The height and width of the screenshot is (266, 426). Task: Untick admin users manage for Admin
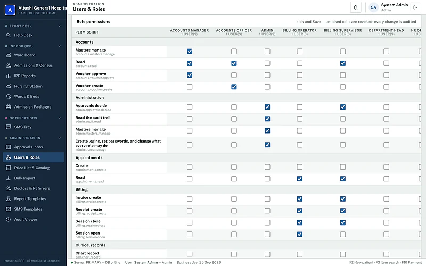coord(267,145)
